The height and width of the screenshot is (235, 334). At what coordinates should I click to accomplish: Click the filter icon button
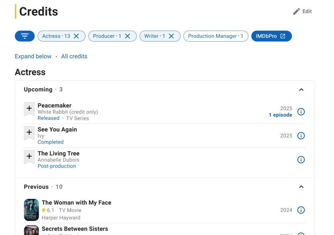(25, 36)
